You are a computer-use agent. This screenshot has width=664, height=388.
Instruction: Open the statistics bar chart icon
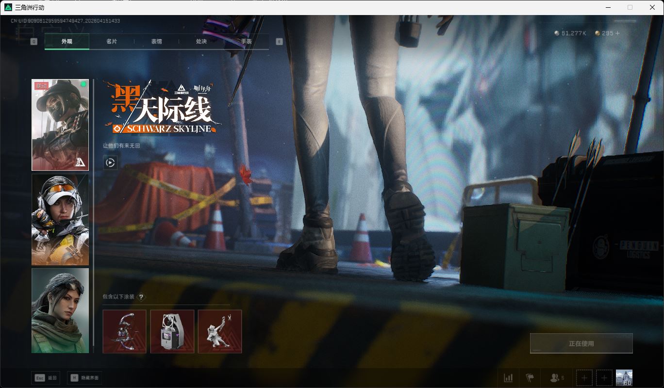[508, 378]
